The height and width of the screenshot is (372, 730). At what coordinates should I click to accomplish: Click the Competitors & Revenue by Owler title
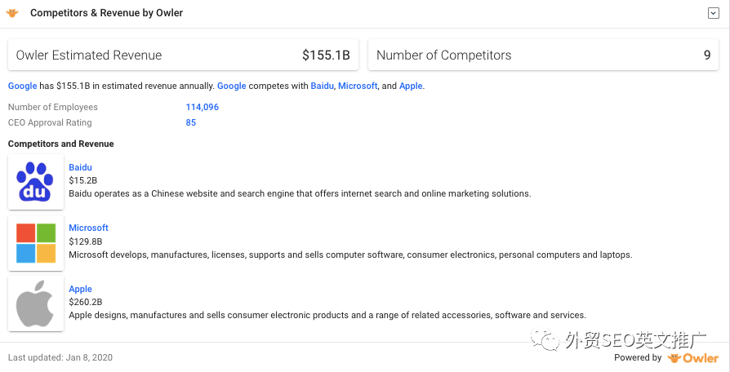(106, 13)
